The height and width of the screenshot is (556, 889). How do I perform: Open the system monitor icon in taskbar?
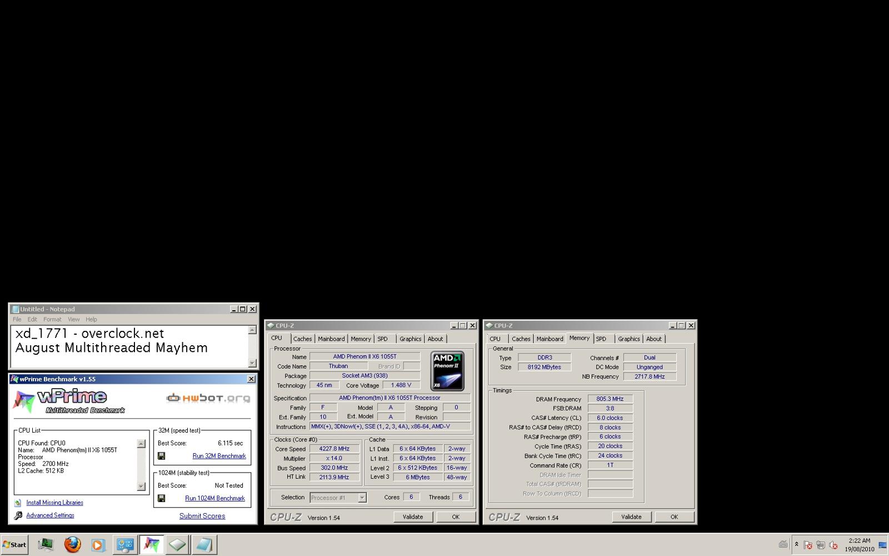(x=46, y=544)
